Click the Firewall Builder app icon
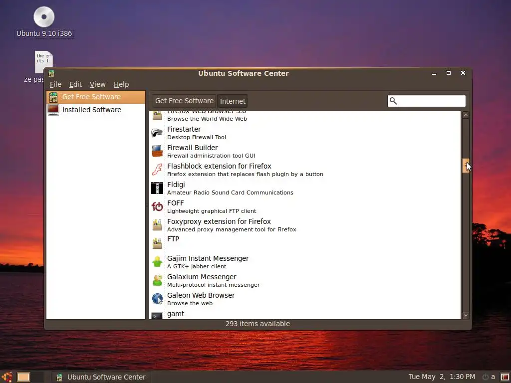The image size is (511, 383). tap(157, 151)
